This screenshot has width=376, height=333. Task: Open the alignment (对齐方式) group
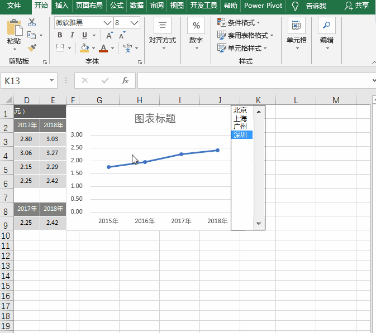click(163, 33)
